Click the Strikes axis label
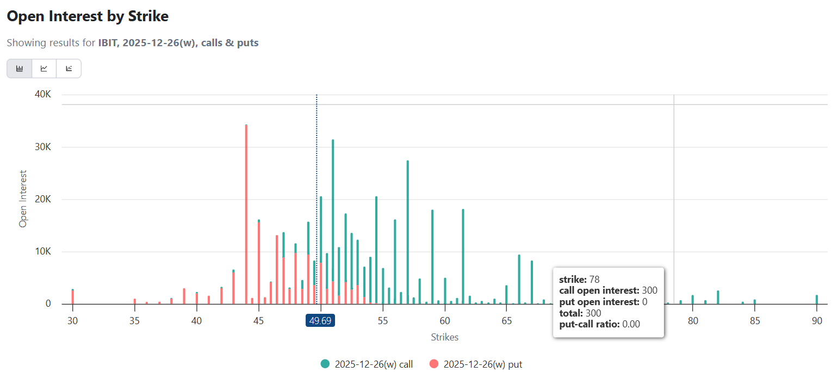Viewport: 837px width, 372px height. coord(444,337)
